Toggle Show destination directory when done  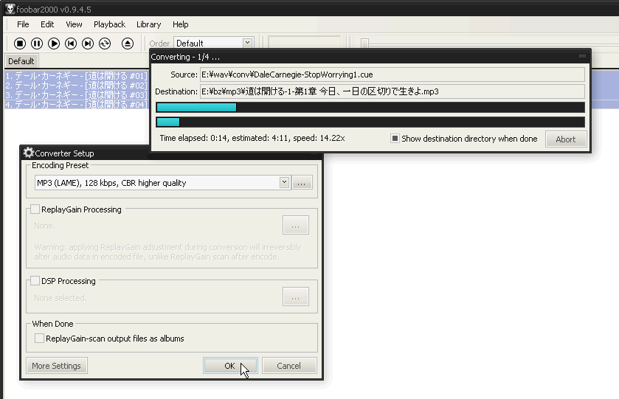point(395,139)
